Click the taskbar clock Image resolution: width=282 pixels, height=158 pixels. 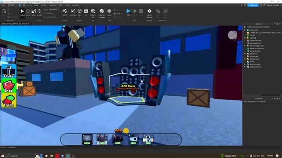(269, 156)
